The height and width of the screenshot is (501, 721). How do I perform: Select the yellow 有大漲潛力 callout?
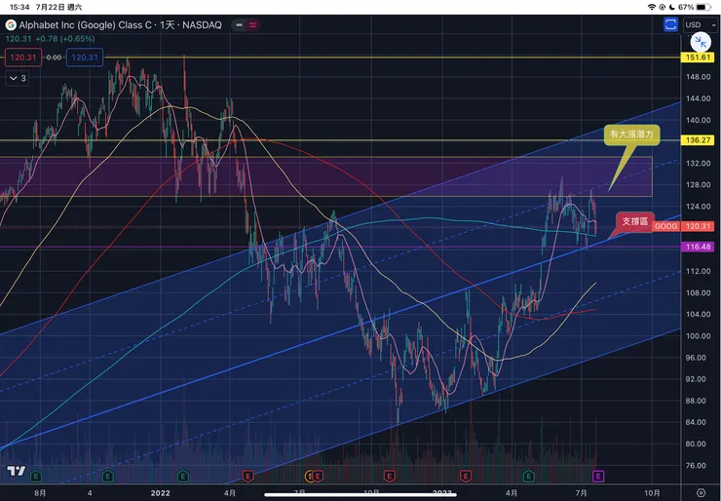[631, 135]
